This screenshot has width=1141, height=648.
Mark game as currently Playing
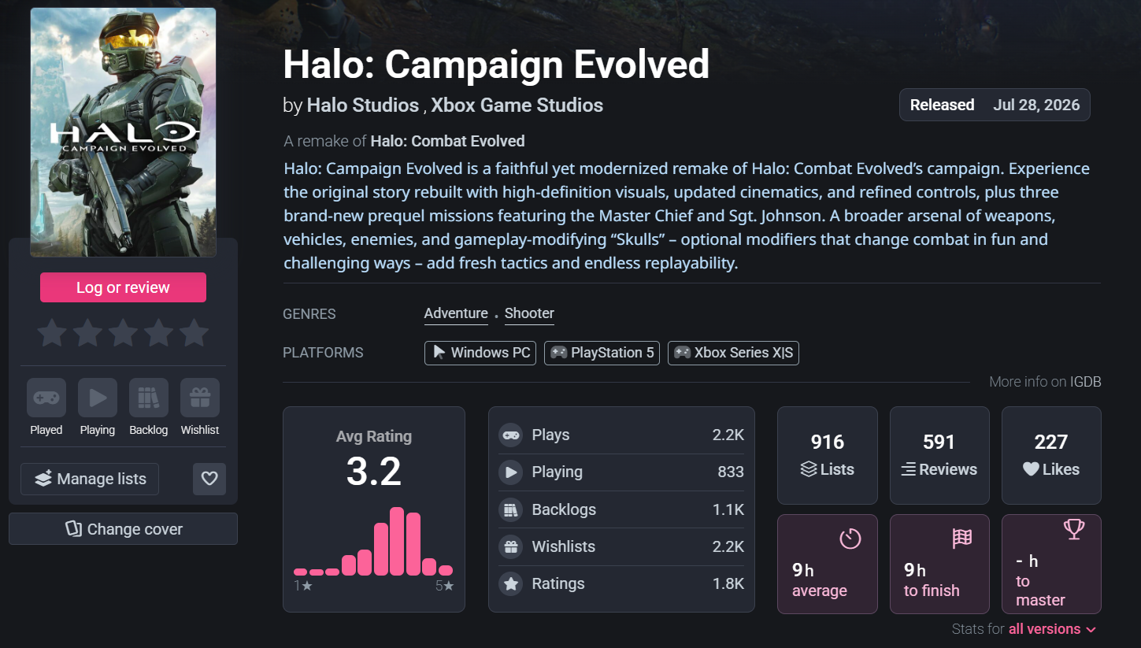point(98,398)
